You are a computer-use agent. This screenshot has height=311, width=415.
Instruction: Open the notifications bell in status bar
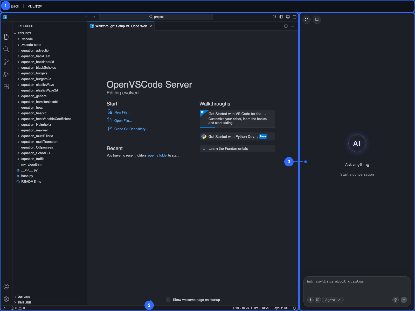pos(294,308)
